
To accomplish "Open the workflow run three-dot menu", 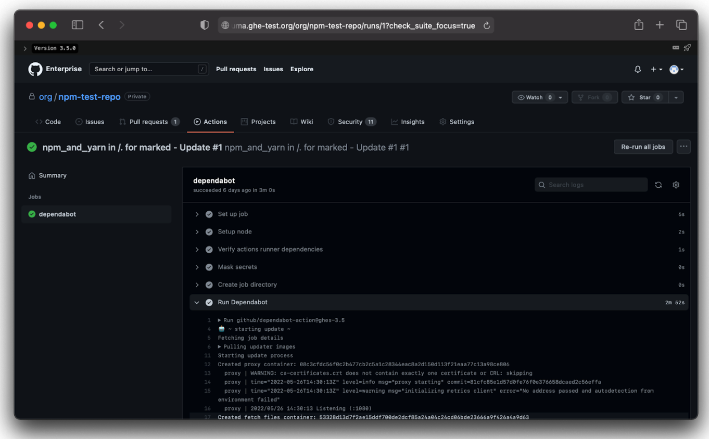I will [683, 147].
